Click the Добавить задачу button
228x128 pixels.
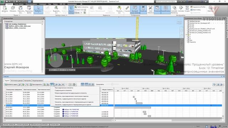pyautogui.click(x=11, y=85)
